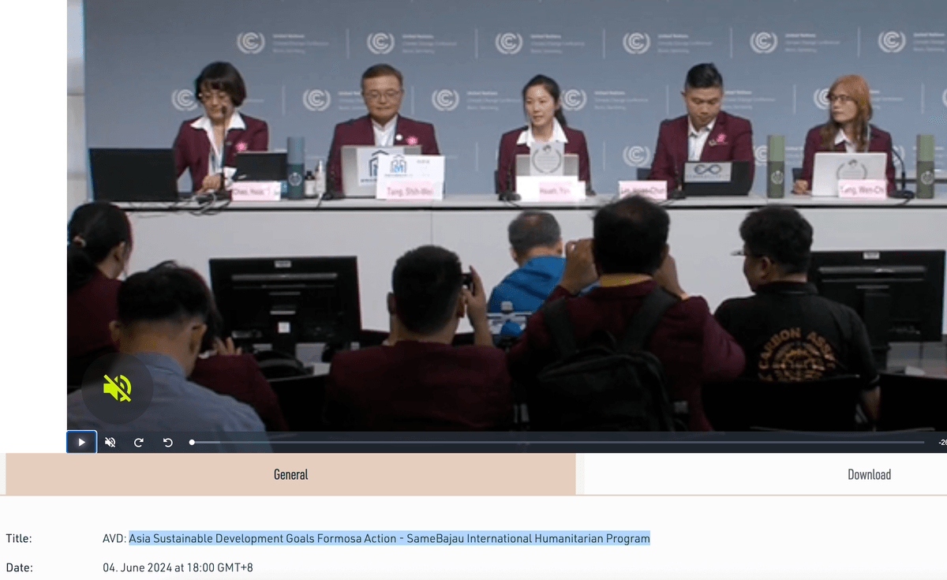This screenshot has width=947, height=580.
Task: Unmute using the large yellow speaker overlay
Action: tap(118, 388)
